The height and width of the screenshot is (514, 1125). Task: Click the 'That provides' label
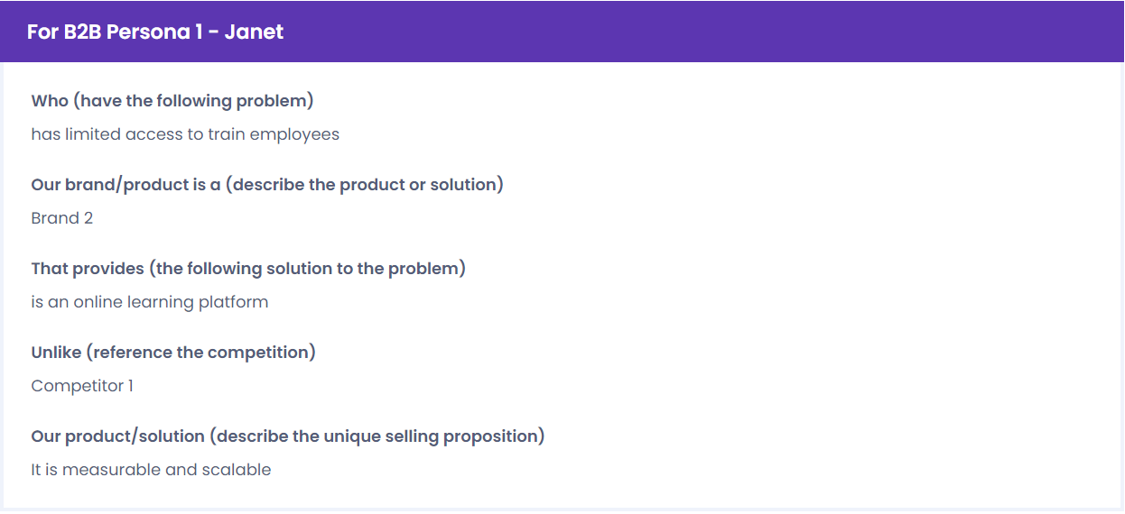point(88,268)
